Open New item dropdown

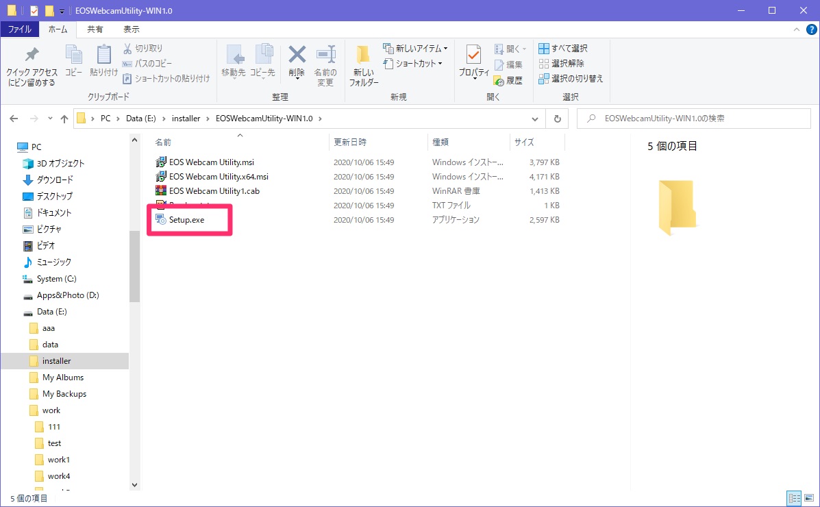[x=416, y=48]
